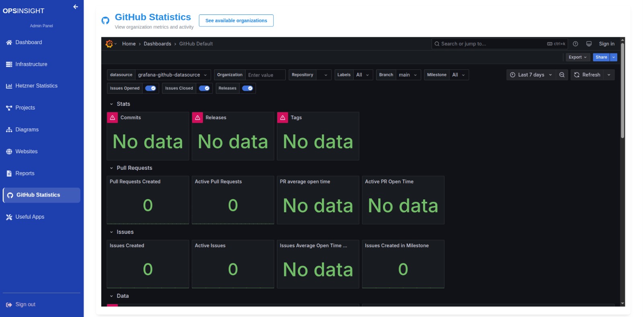Focus the Search or jump to field
This screenshot has width=643, height=317.
pyautogui.click(x=500, y=44)
